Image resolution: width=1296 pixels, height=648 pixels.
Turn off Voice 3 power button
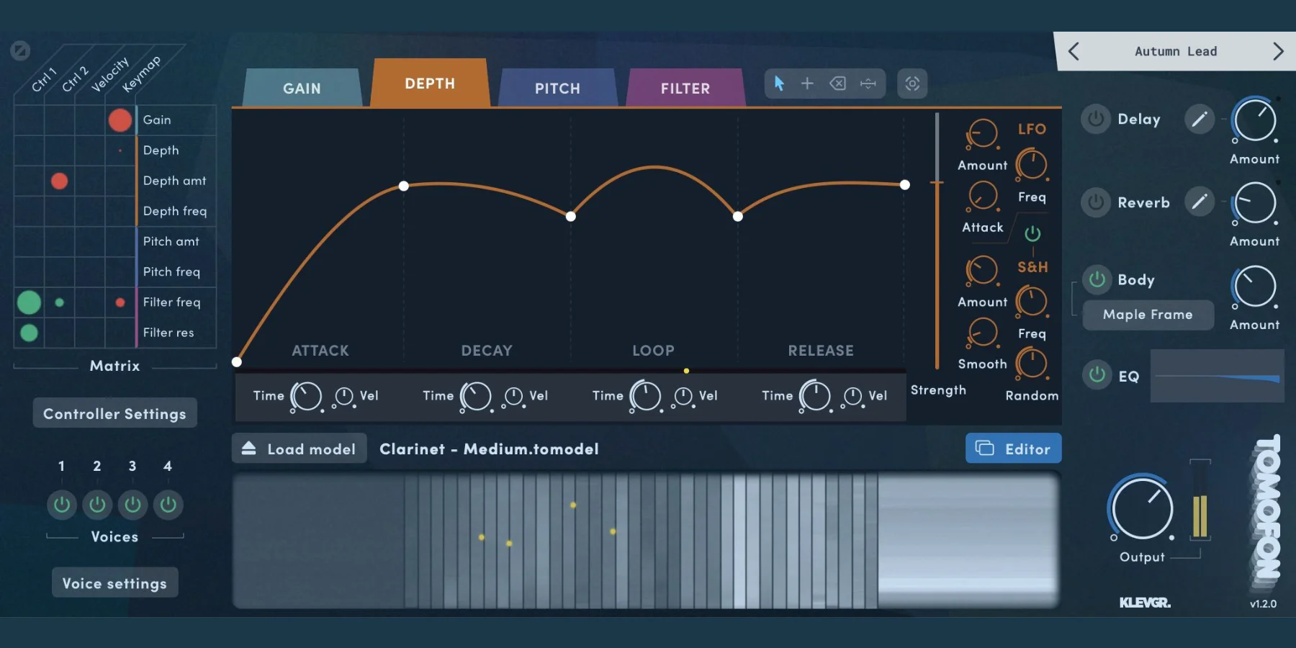click(132, 505)
